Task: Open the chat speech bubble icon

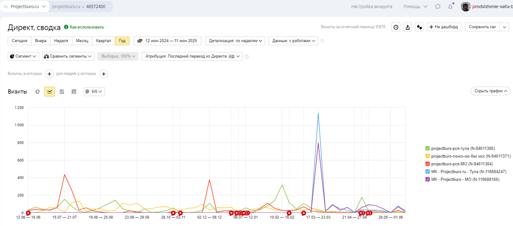Action: coord(438,6)
